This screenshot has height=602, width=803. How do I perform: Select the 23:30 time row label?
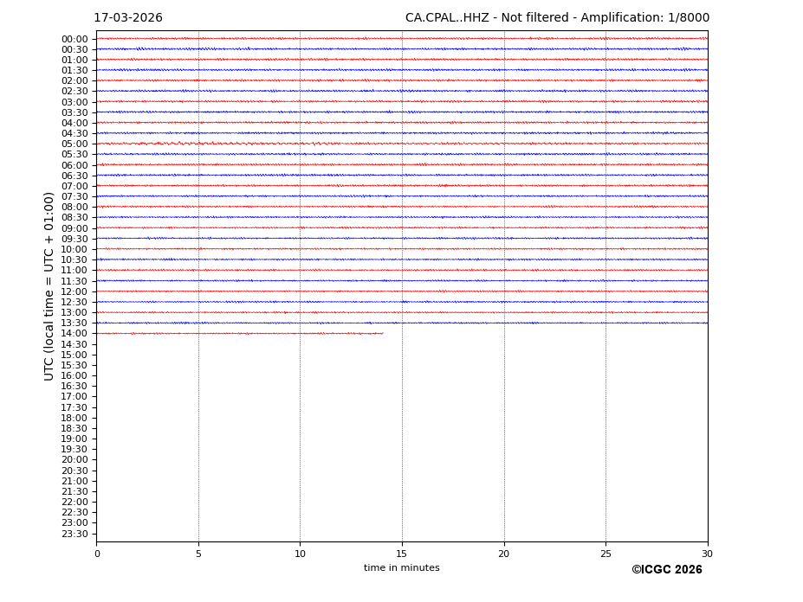(x=74, y=534)
